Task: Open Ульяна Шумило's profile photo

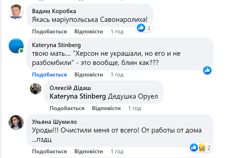Action: pyautogui.click(x=16, y=123)
